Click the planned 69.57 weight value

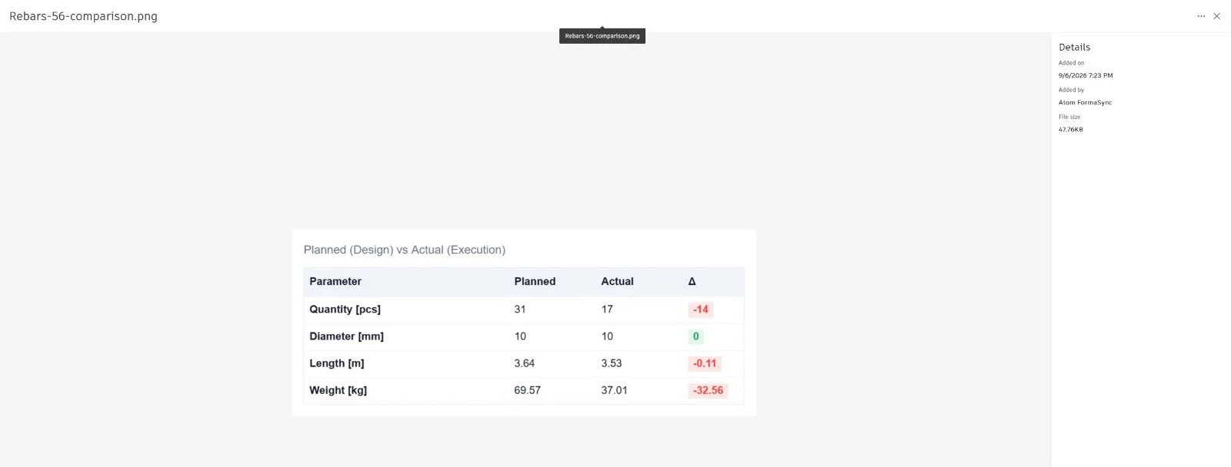pos(527,390)
